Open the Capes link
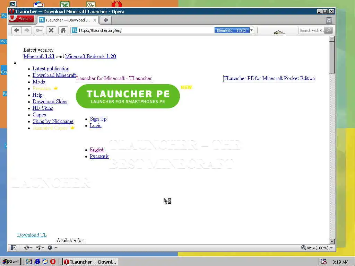 (39, 114)
